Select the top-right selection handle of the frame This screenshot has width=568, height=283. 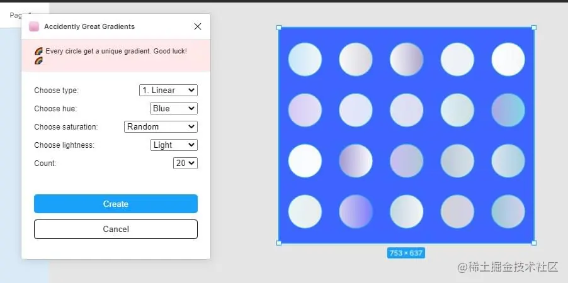coord(533,28)
